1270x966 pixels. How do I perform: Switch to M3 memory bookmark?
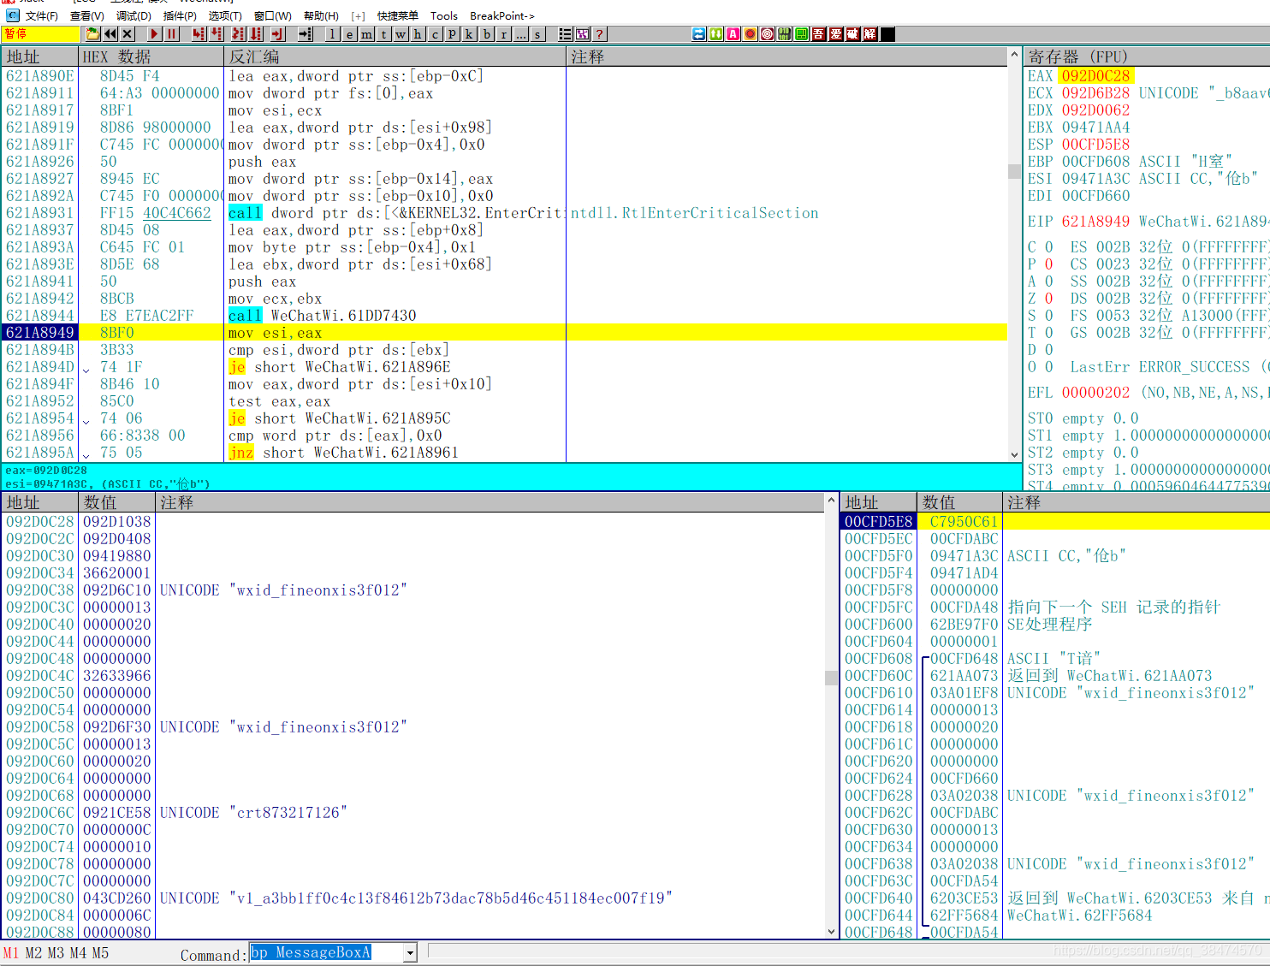(56, 953)
